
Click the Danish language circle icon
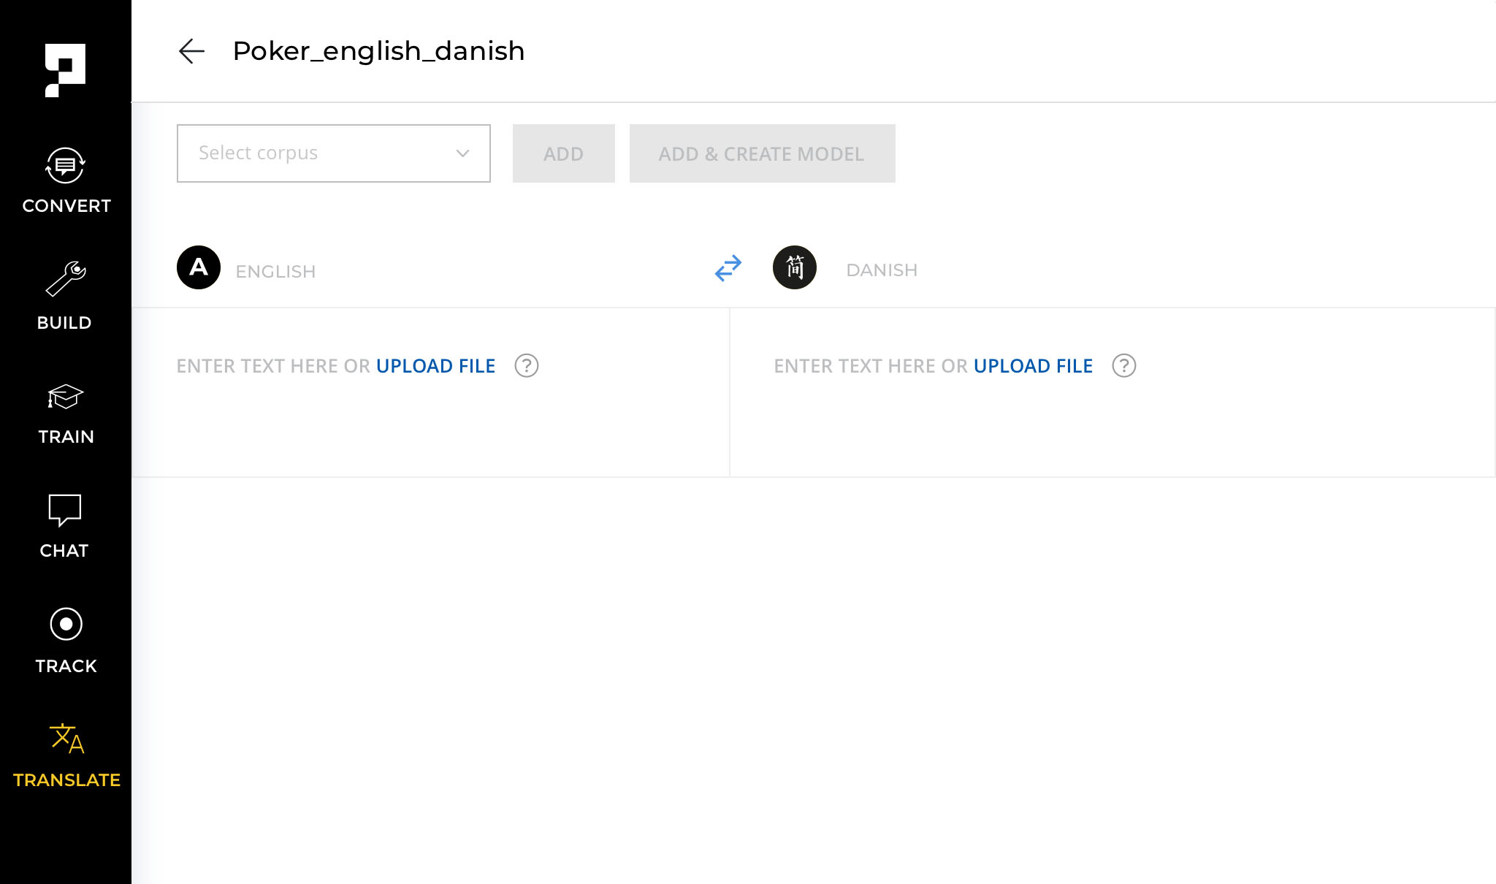[795, 267]
